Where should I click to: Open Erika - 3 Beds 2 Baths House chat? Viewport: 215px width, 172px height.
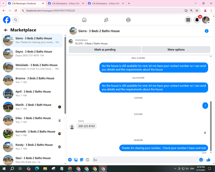point(32,120)
